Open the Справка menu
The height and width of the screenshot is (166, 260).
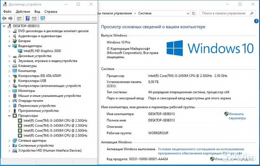(51, 12)
